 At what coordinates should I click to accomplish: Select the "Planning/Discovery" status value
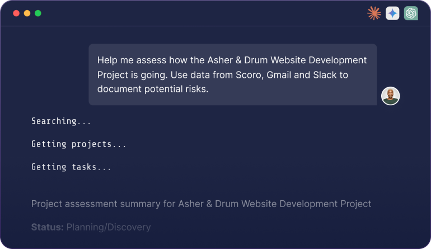coord(109,227)
